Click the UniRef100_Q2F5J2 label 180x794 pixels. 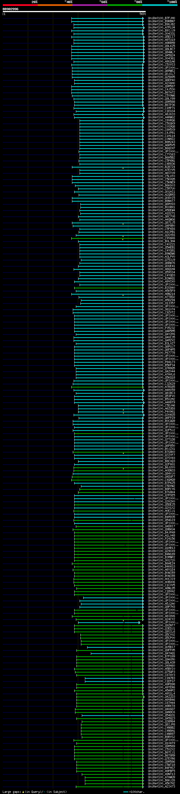[161, 430]
